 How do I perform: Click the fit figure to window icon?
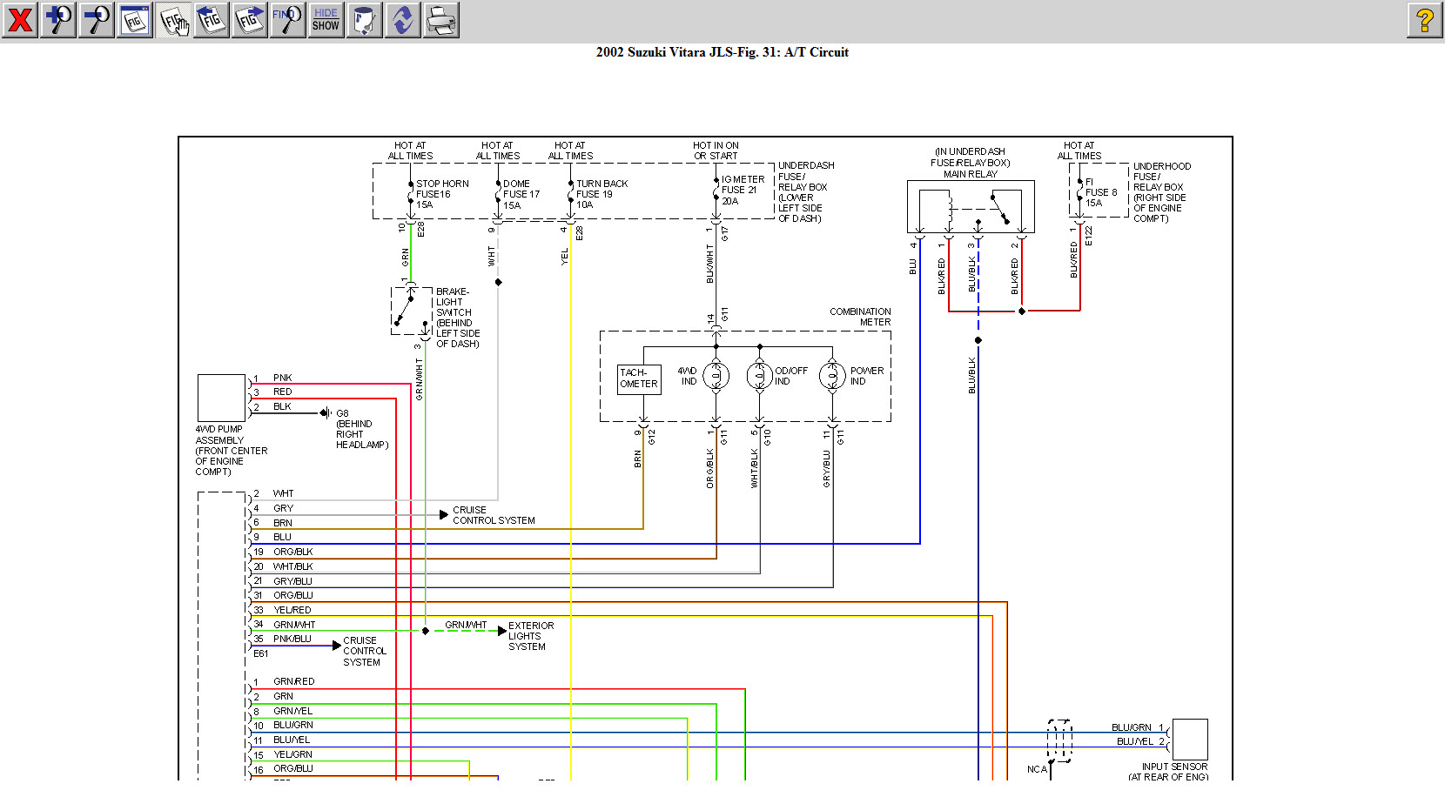coord(134,19)
